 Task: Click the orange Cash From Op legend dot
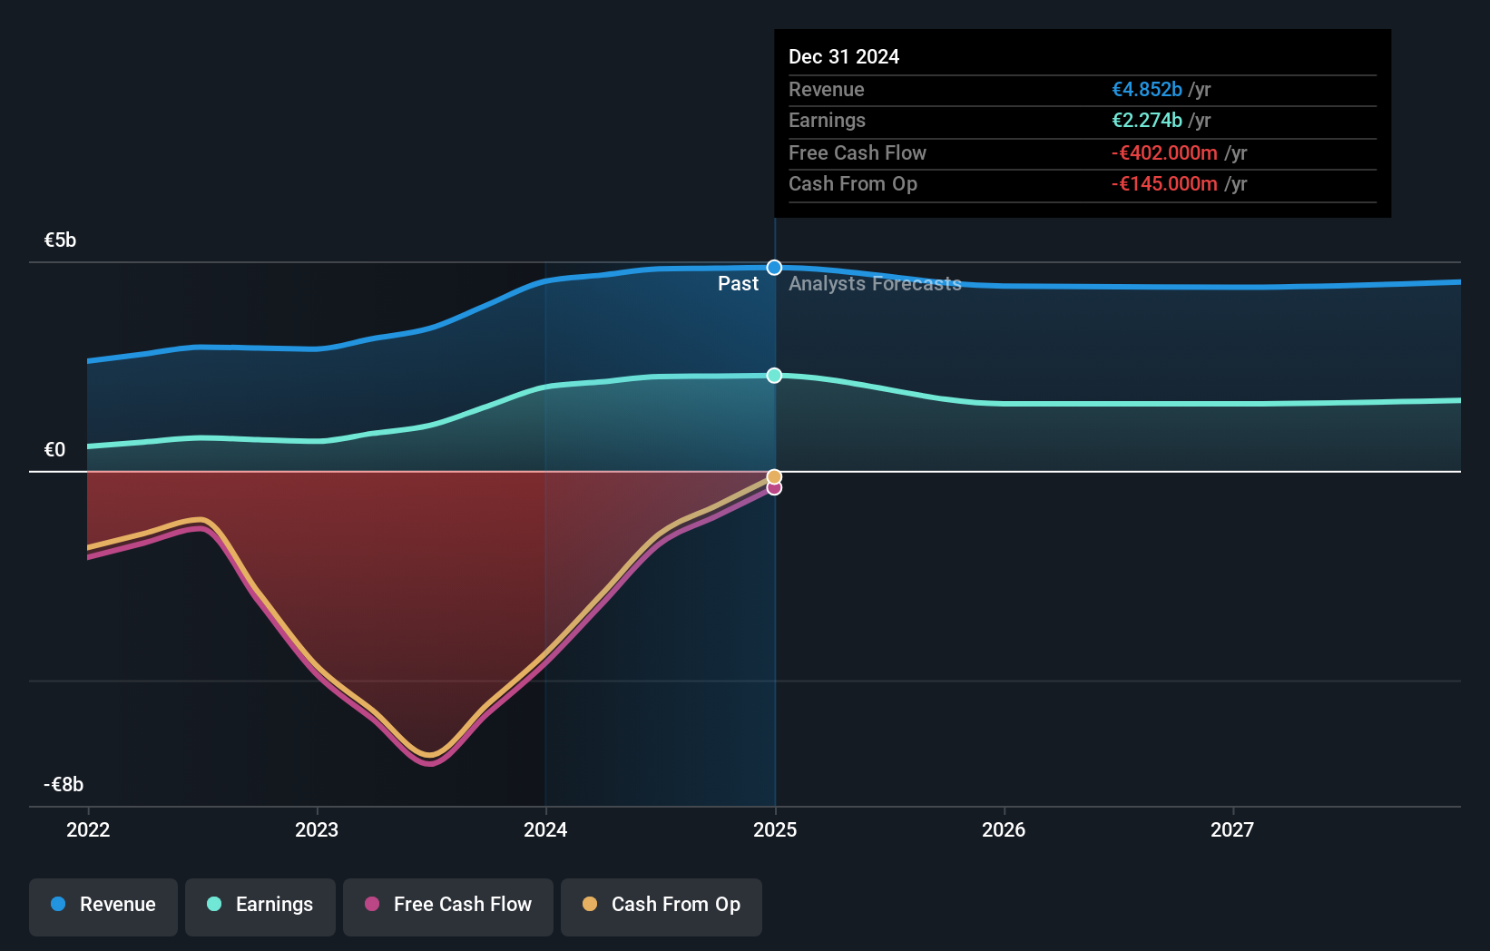(x=590, y=904)
